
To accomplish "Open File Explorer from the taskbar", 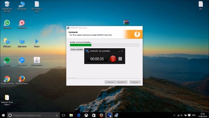I will tap(71, 115).
